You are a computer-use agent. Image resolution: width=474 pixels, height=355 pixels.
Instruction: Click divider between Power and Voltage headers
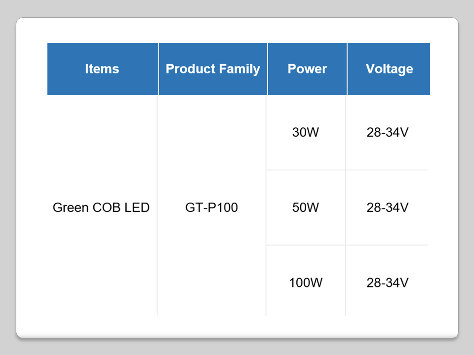[347, 69]
